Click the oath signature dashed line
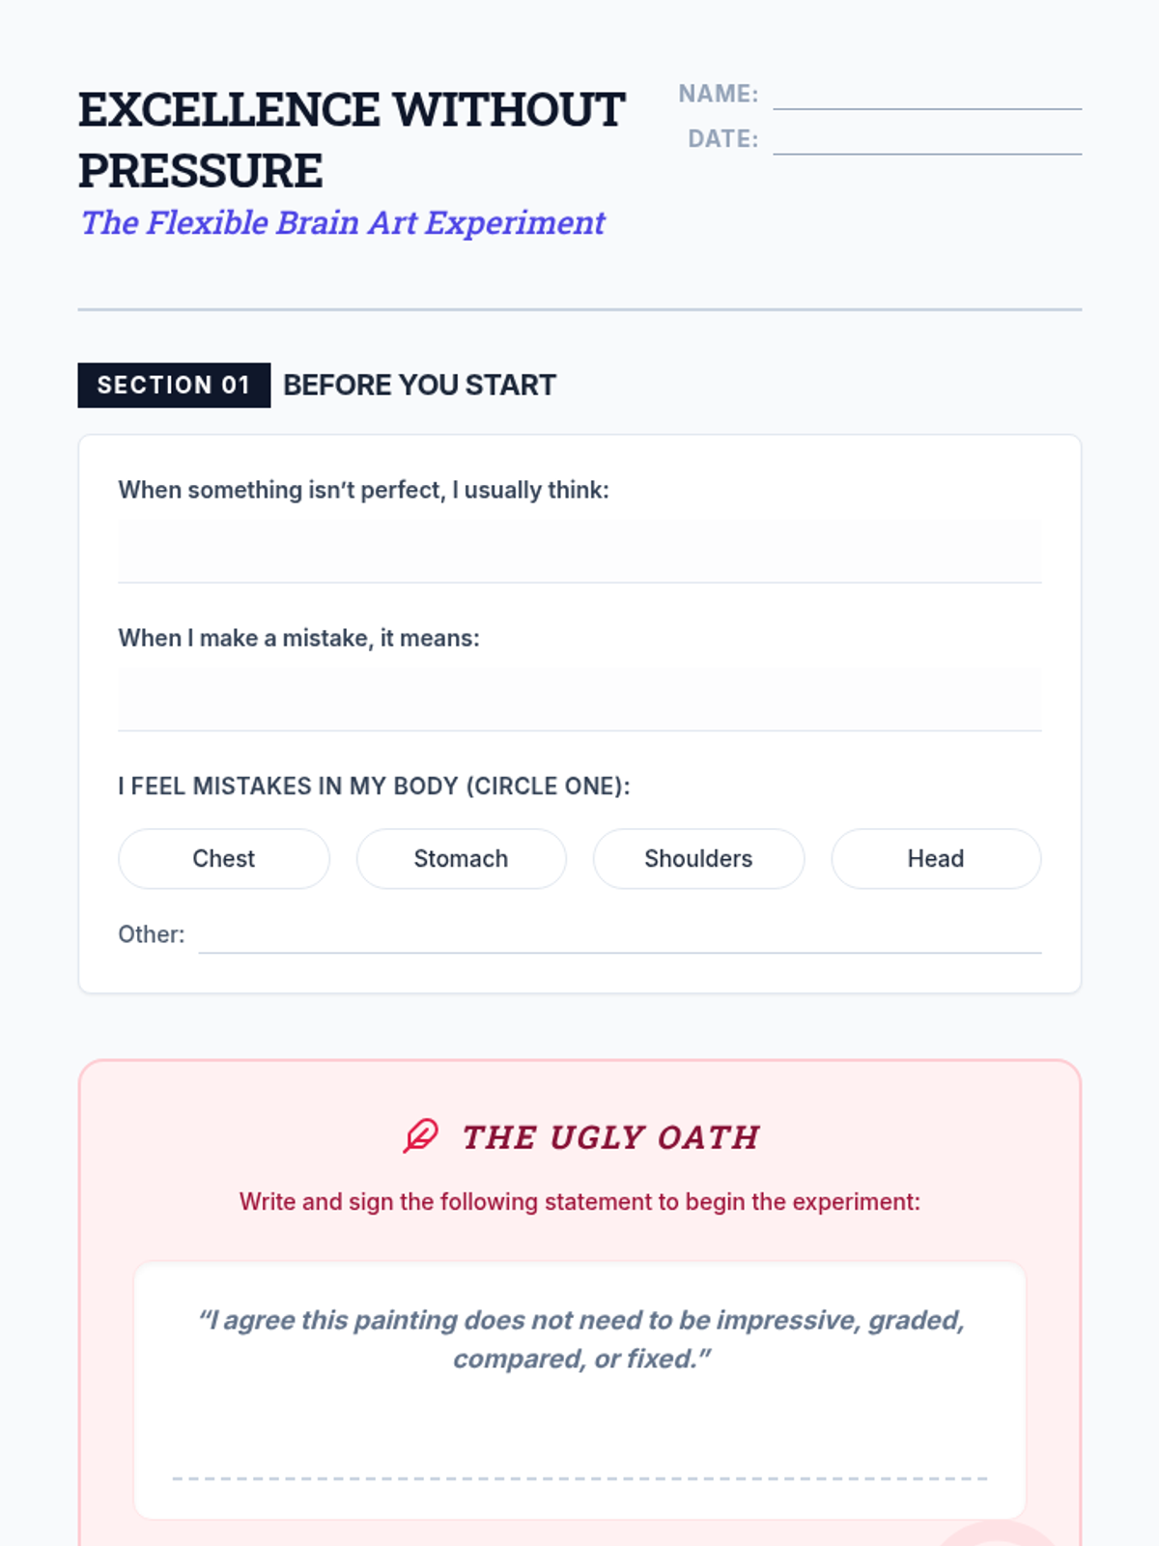 579,1478
